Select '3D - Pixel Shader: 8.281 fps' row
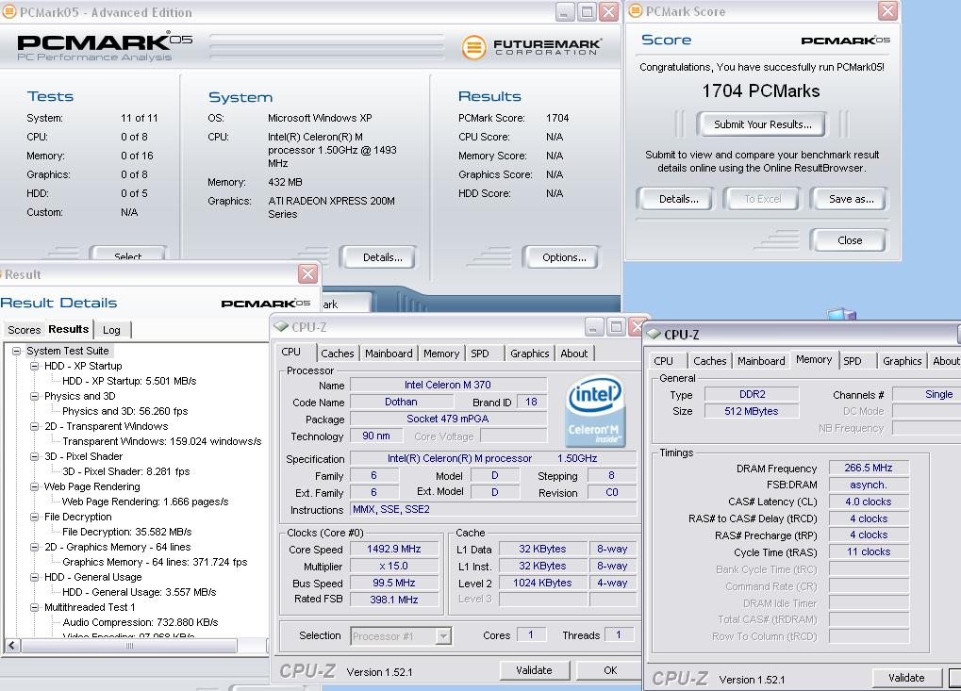The image size is (961, 691). [125, 471]
